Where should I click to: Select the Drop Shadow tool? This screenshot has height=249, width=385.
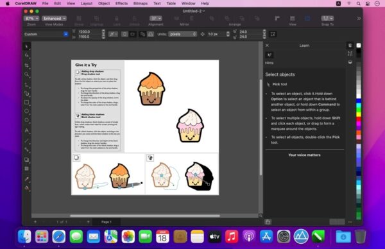tap(26, 160)
